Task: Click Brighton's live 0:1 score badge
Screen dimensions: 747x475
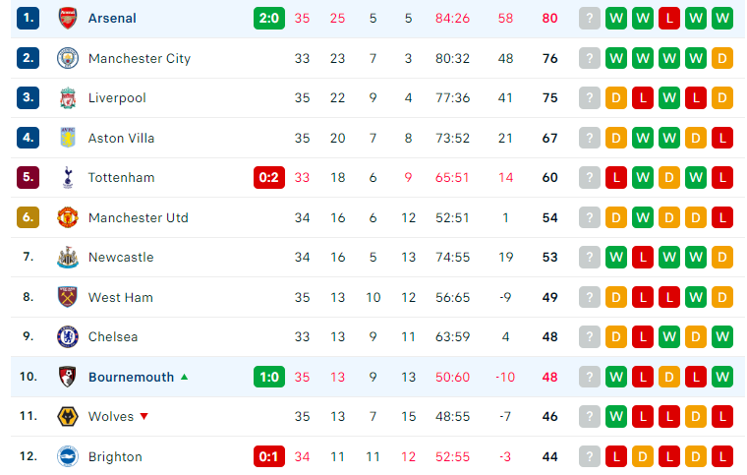Action: pos(269,456)
